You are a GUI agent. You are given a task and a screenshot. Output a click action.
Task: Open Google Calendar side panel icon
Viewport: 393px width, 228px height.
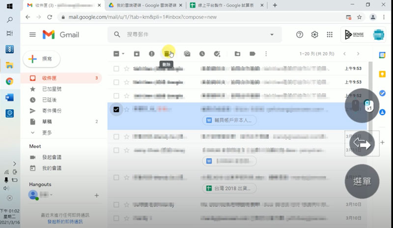(x=382, y=55)
